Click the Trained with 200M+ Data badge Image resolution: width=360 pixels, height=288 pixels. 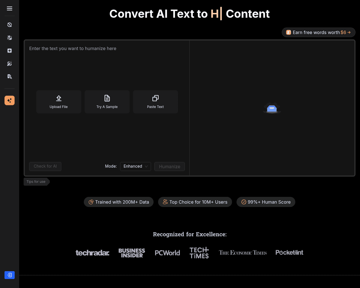[x=119, y=202]
